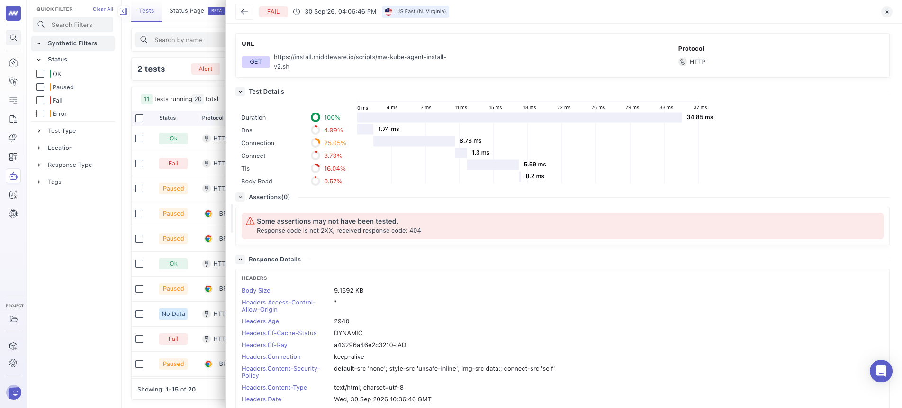Expand the Response Type filter
This screenshot has height=408, width=902.
click(39, 165)
